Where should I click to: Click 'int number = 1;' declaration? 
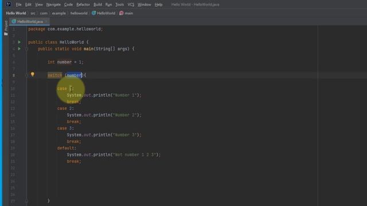(x=65, y=62)
